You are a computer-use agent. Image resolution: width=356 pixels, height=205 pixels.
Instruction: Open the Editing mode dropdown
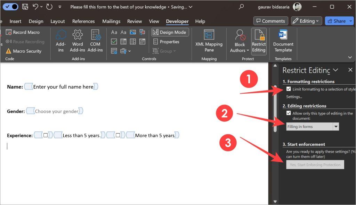(x=307, y=21)
